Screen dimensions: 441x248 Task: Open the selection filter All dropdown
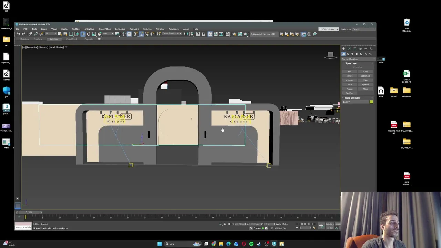coord(51,34)
